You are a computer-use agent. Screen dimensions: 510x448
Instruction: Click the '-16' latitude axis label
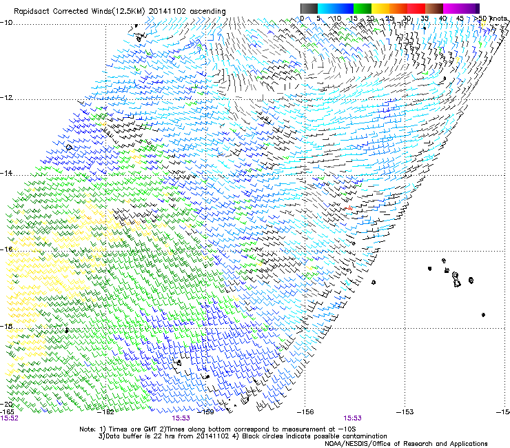pos(6,250)
